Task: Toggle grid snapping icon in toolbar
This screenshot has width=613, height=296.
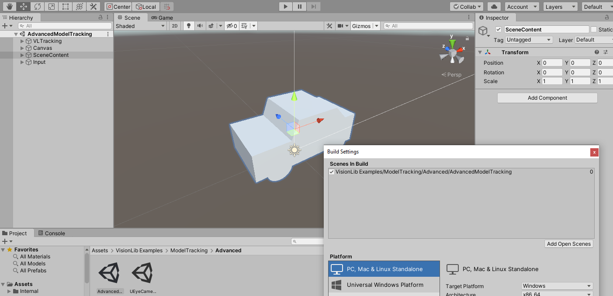Action: pyautogui.click(x=167, y=7)
